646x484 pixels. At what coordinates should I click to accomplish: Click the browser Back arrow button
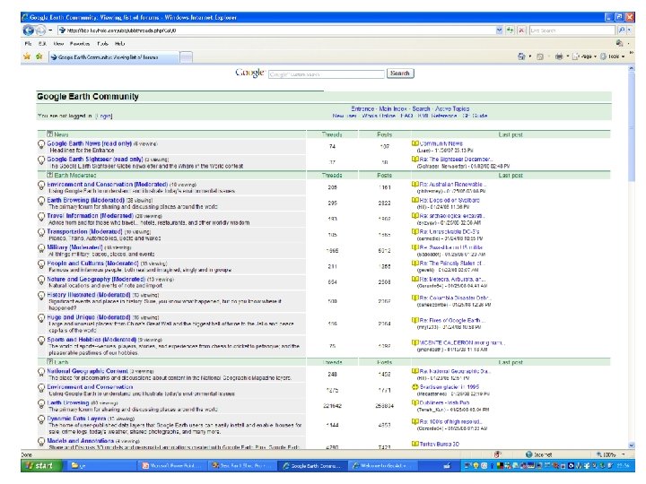30,29
